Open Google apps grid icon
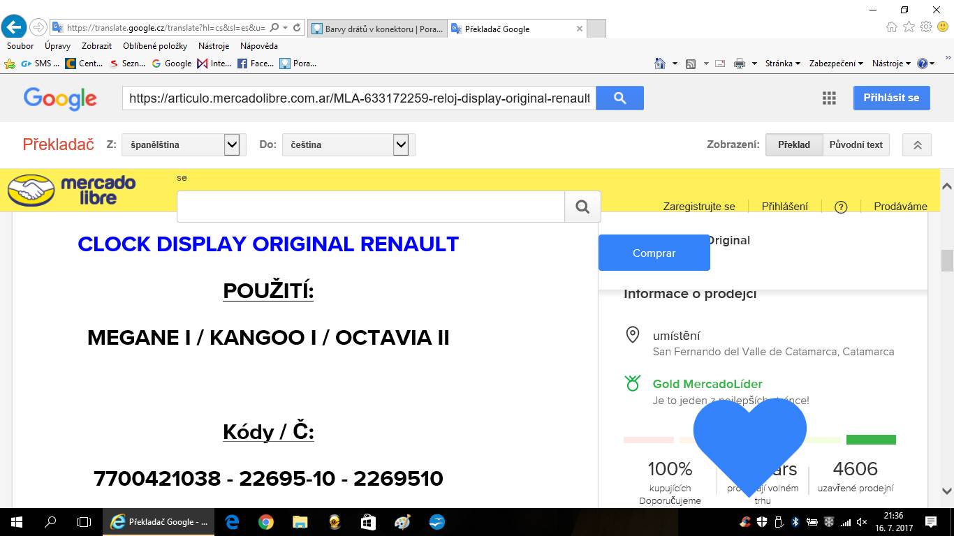The width and height of the screenshot is (954, 536). (829, 98)
